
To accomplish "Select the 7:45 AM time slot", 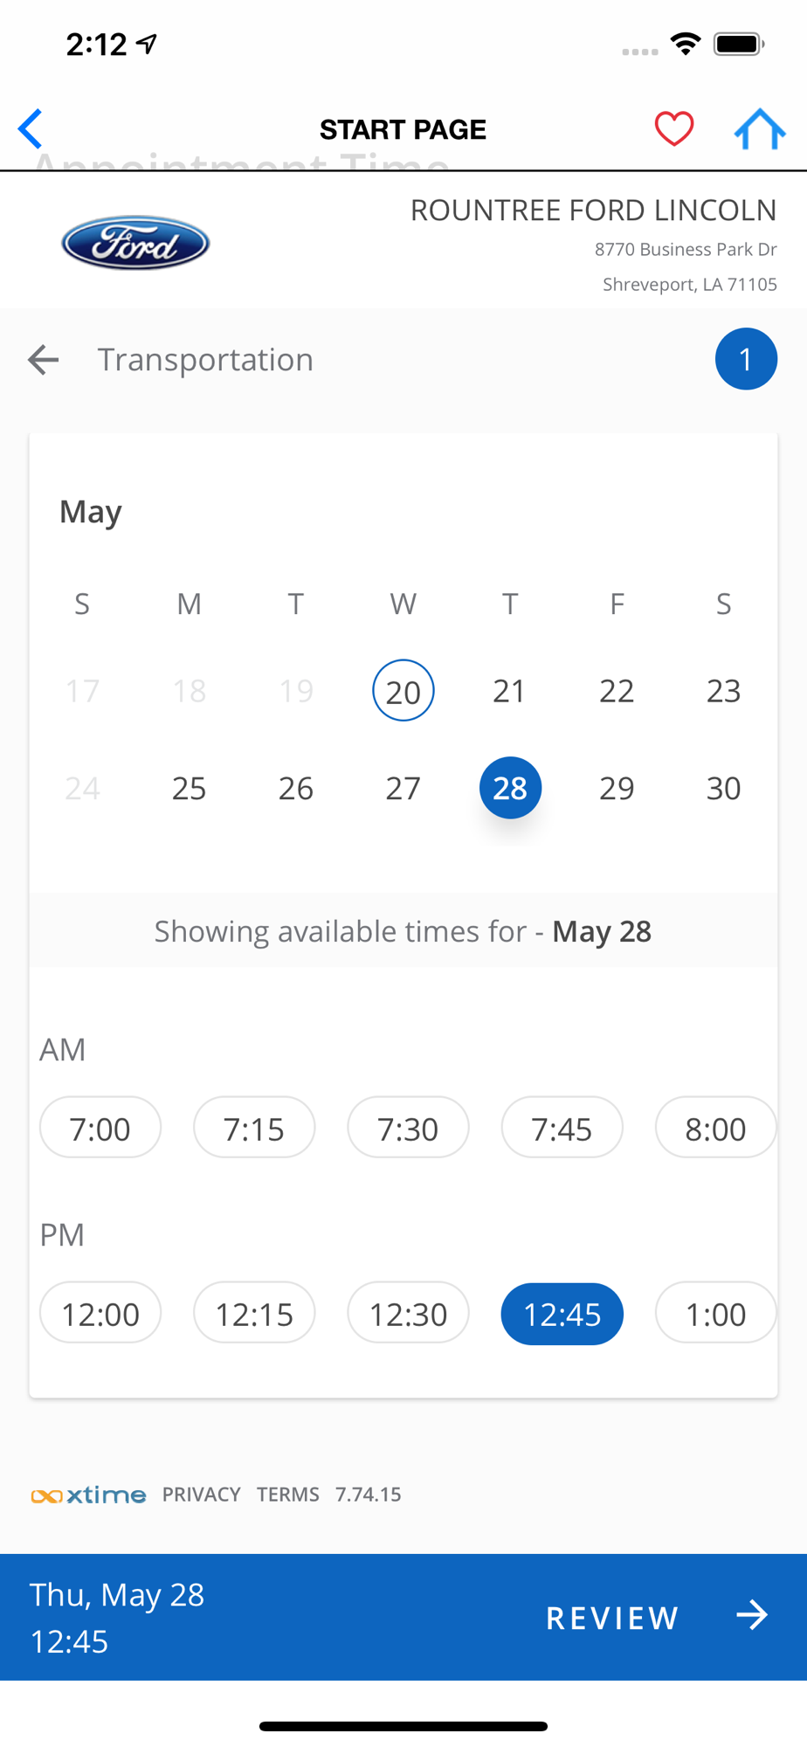I will click(x=562, y=1128).
